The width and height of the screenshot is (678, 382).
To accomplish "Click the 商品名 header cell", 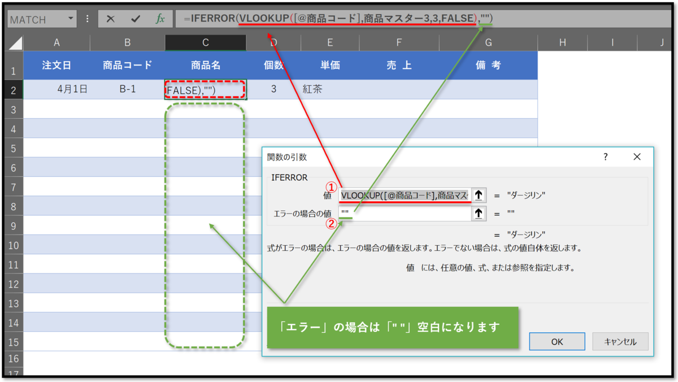I will [x=205, y=64].
